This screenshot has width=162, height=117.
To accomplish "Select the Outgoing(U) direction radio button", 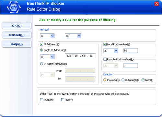I will pyautogui.click(x=123, y=80).
